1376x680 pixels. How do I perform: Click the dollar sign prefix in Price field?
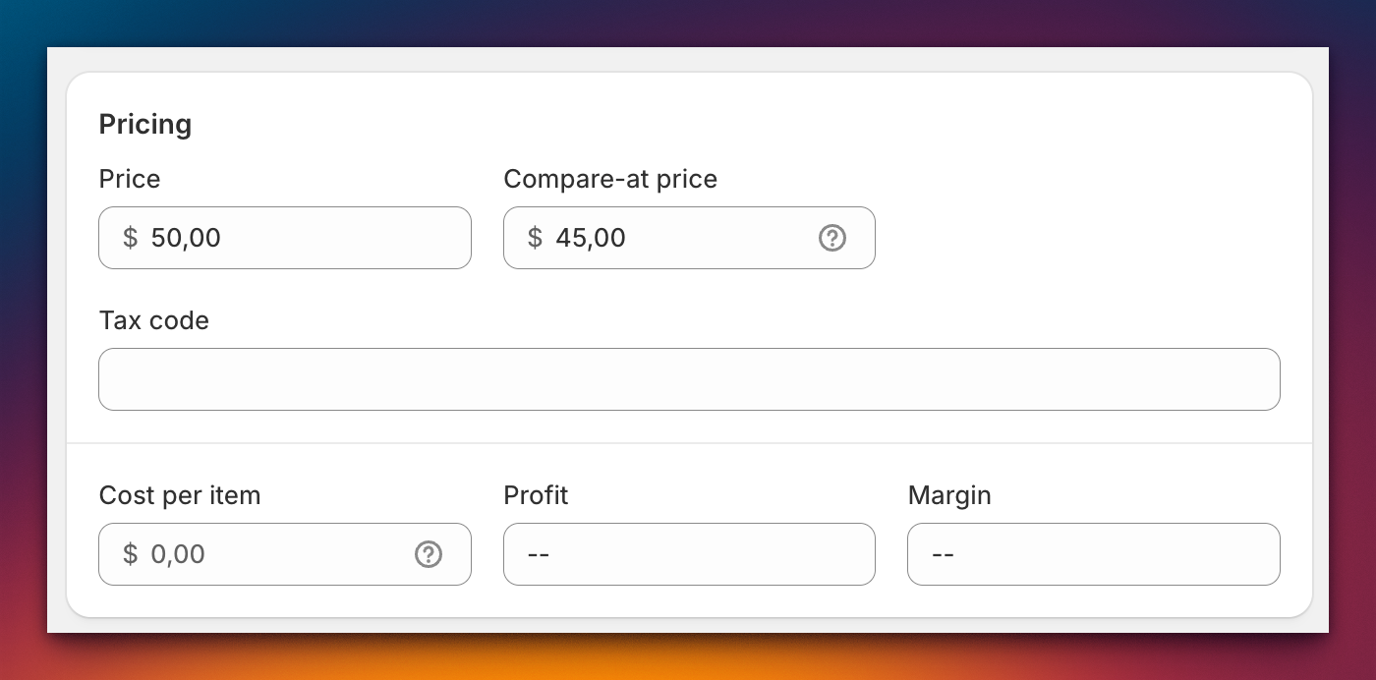tap(129, 238)
